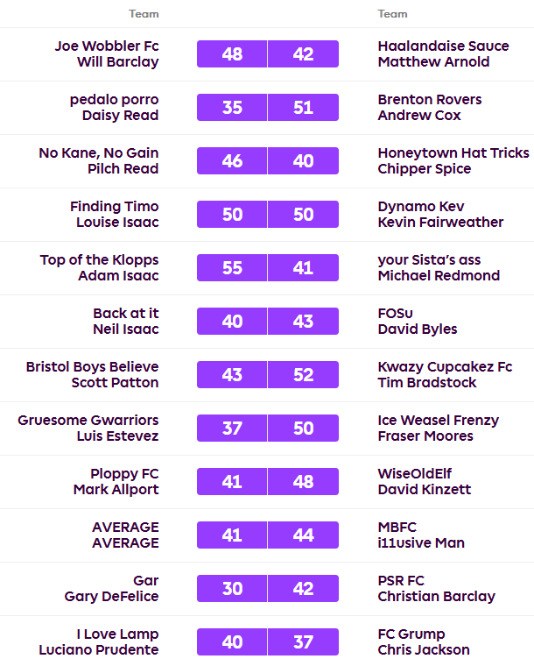534x666 pixels.
Task: View the 55–41 match result
Action: tap(267, 268)
